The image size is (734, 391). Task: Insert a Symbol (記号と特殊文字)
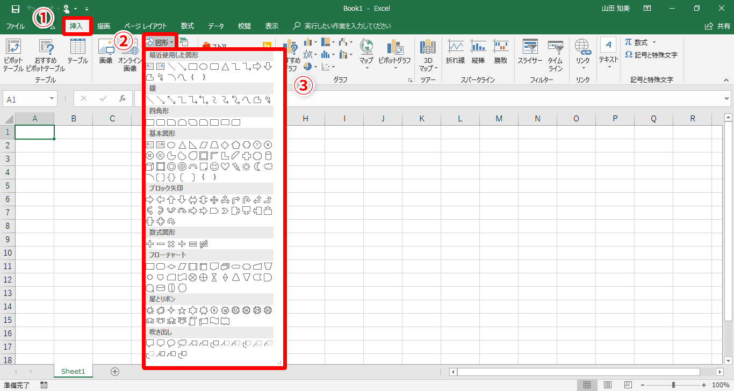pos(651,55)
